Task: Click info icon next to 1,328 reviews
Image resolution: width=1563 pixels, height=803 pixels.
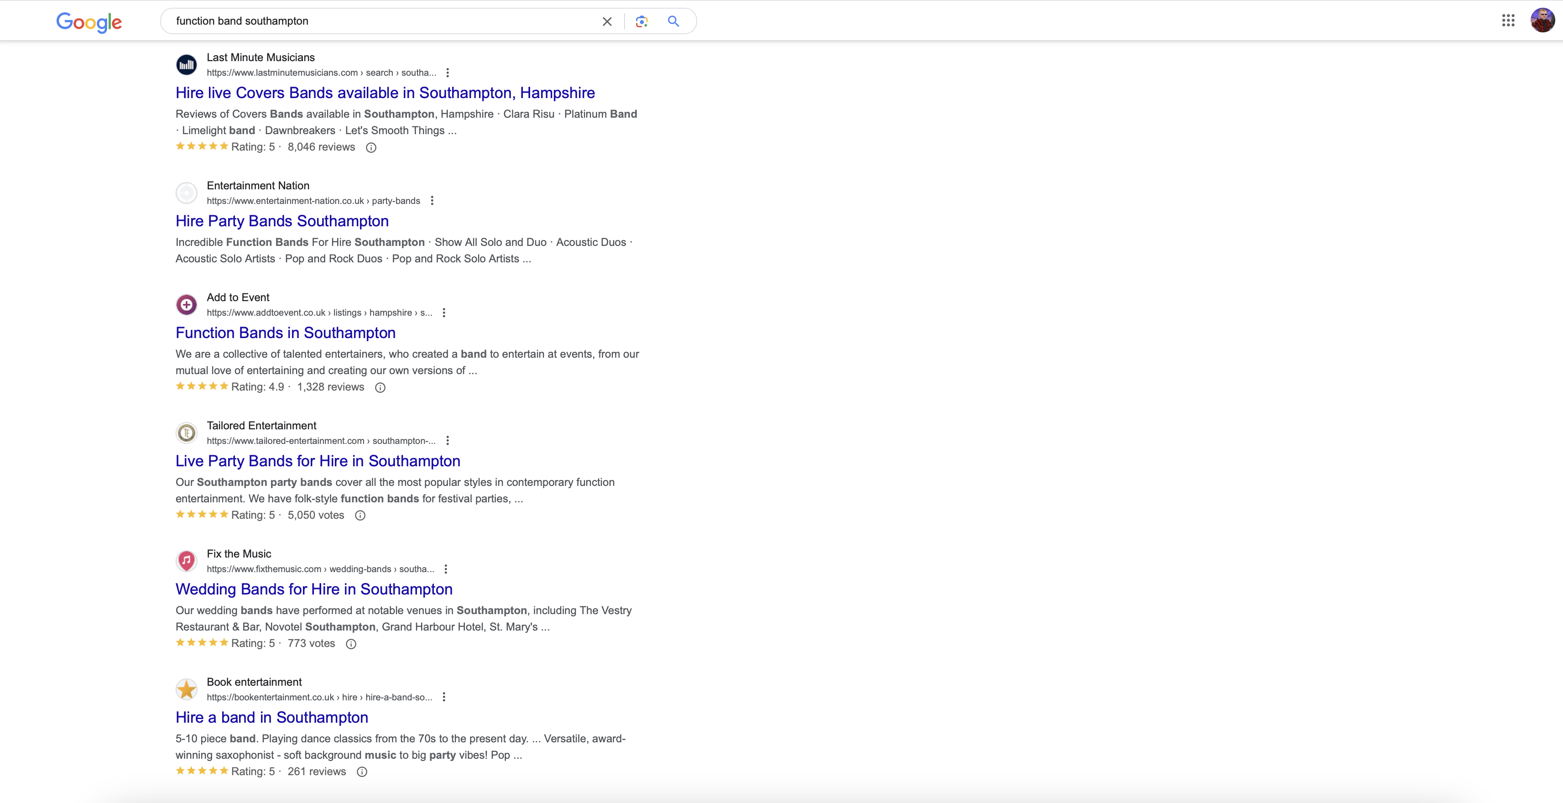Action: tap(380, 387)
